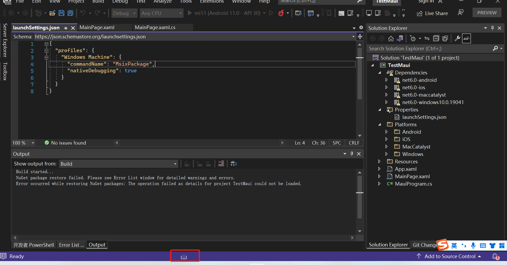Switch to the Error List tab
This screenshot has width=507, height=265.
tap(71, 245)
